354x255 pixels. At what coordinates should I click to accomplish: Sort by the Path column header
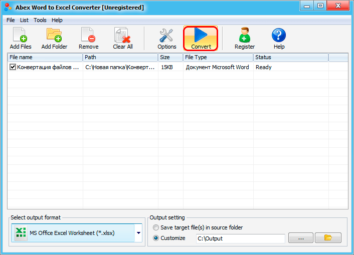pos(120,57)
